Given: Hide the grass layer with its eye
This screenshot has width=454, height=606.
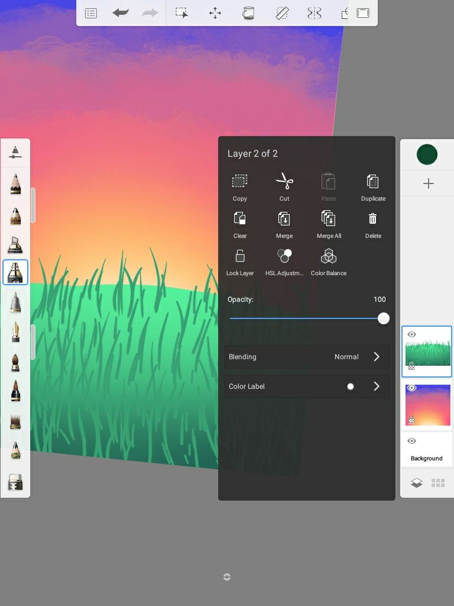Looking at the screenshot, I should [x=411, y=334].
